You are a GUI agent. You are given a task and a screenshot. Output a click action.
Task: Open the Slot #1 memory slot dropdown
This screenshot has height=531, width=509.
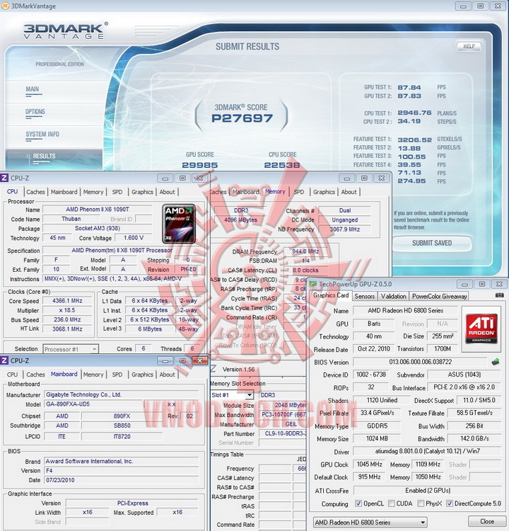click(x=232, y=395)
